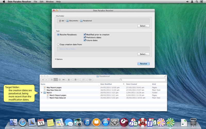Select the Resolve Paradoxes radio button
Viewport: 206px width, 129px height.
pyautogui.click(x=58, y=35)
